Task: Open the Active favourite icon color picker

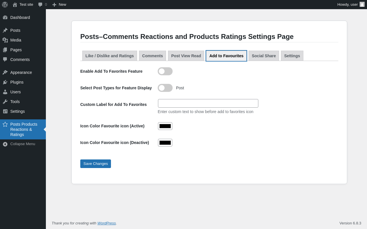Action: coord(165,126)
